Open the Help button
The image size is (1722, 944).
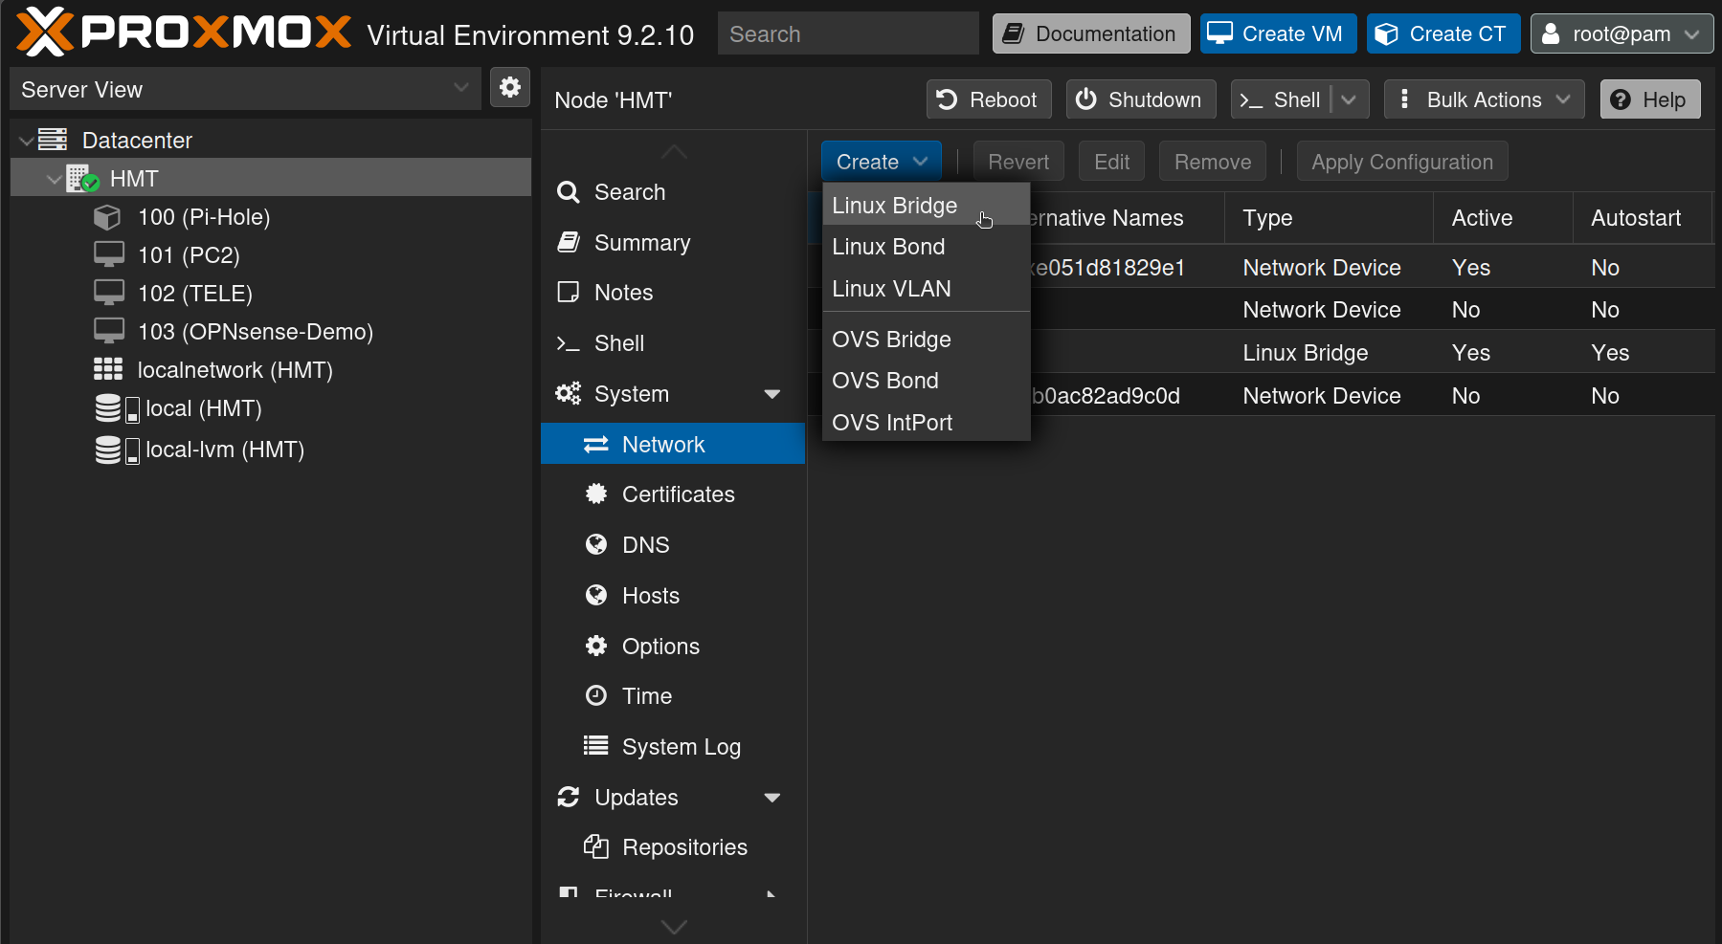1650,99
